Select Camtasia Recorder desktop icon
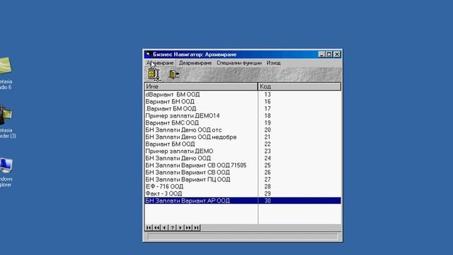This screenshot has height=255, width=453. click(7, 122)
